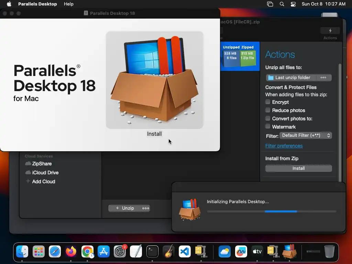Launch Firefox from the Dock
Viewport: 352px width, 264px height.
pos(71,251)
